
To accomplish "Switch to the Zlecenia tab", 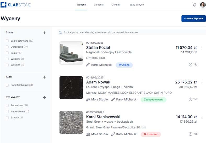I will [99, 5].
